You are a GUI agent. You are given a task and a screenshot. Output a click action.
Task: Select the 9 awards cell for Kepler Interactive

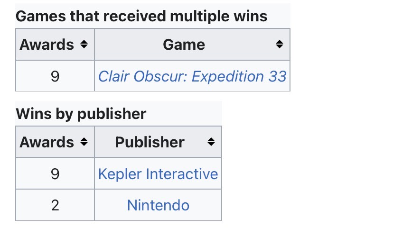(x=55, y=174)
